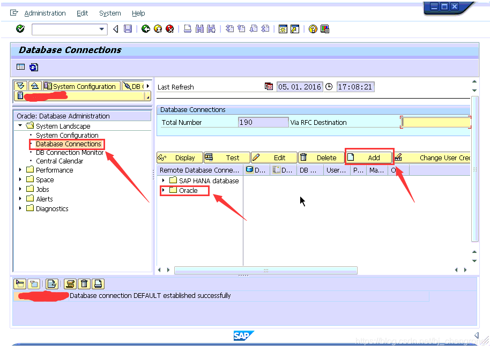Click the First Page icon
The height and width of the screenshot is (351, 490).
(x=229, y=29)
